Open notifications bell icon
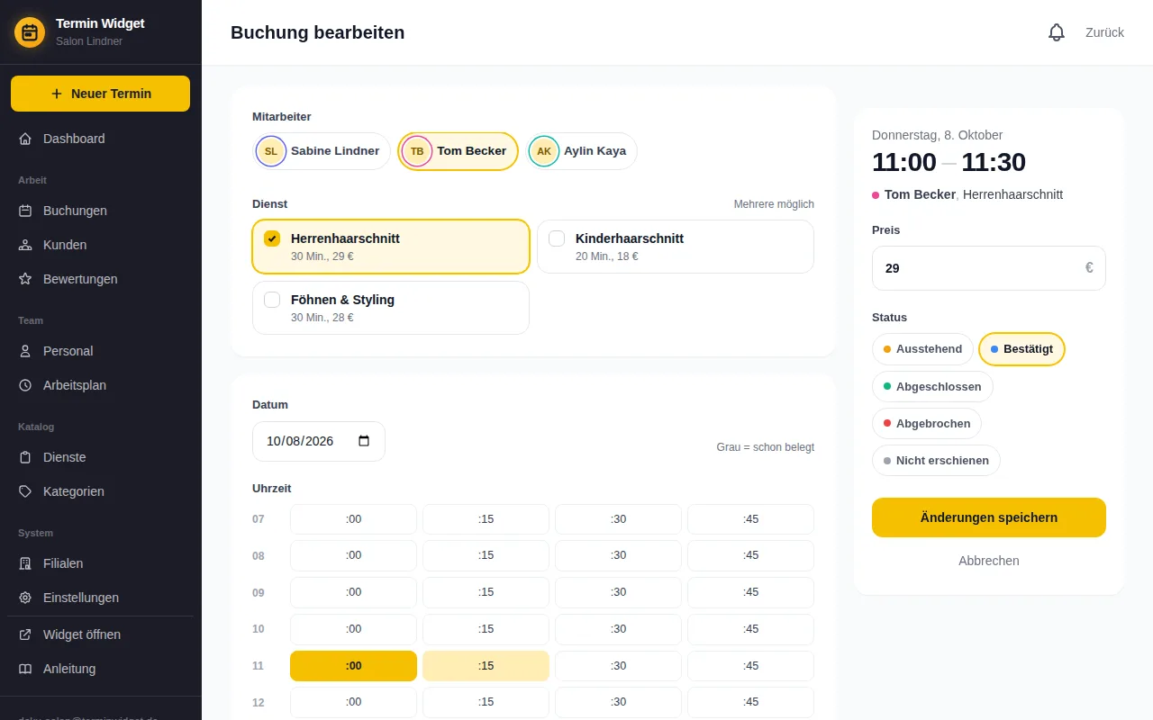The height and width of the screenshot is (720, 1153). tap(1057, 32)
